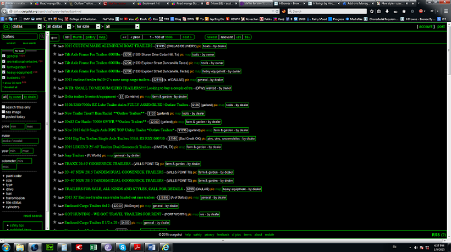Favorite the Jeep Trailers listing with its star

pyautogui.click(x=54, y=155)
